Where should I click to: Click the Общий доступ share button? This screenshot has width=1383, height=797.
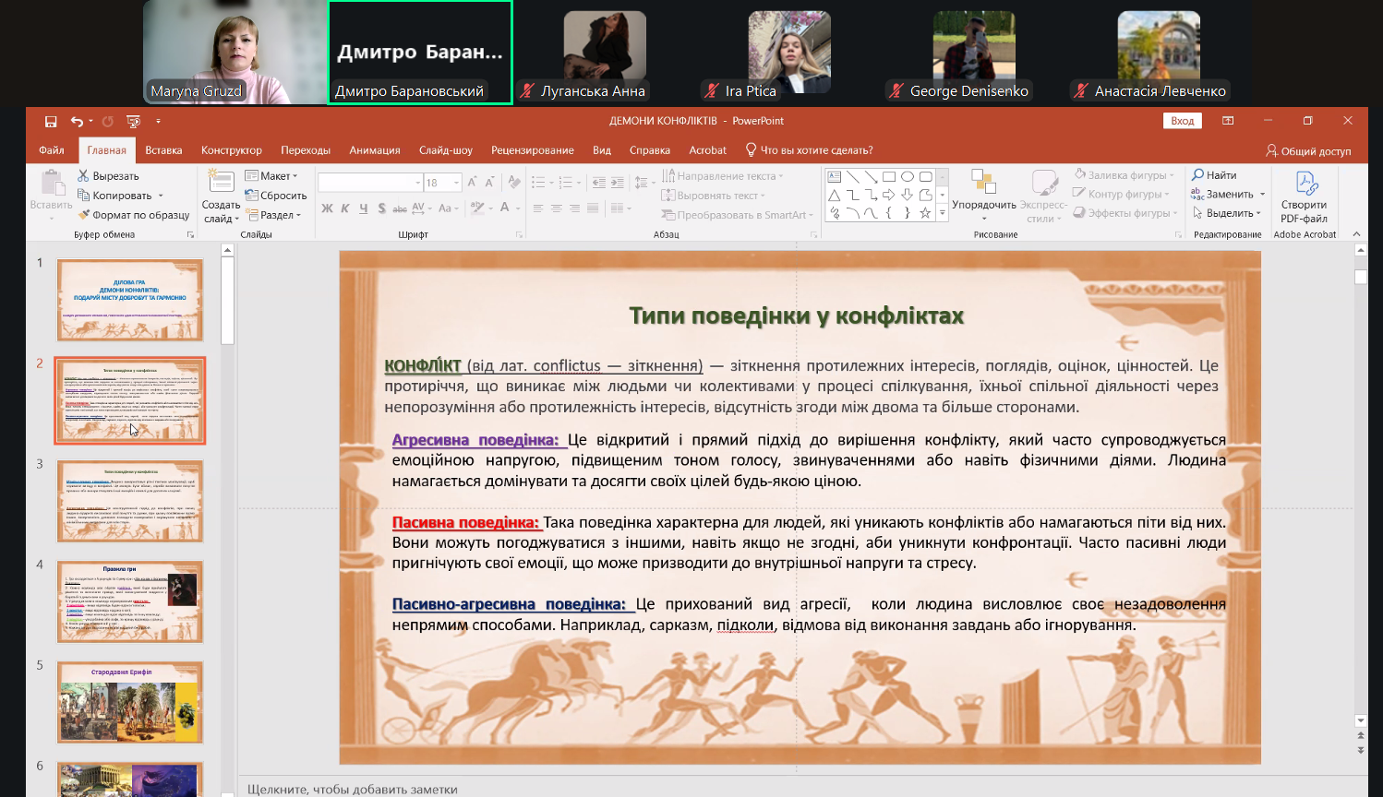tap(1308, 150)
